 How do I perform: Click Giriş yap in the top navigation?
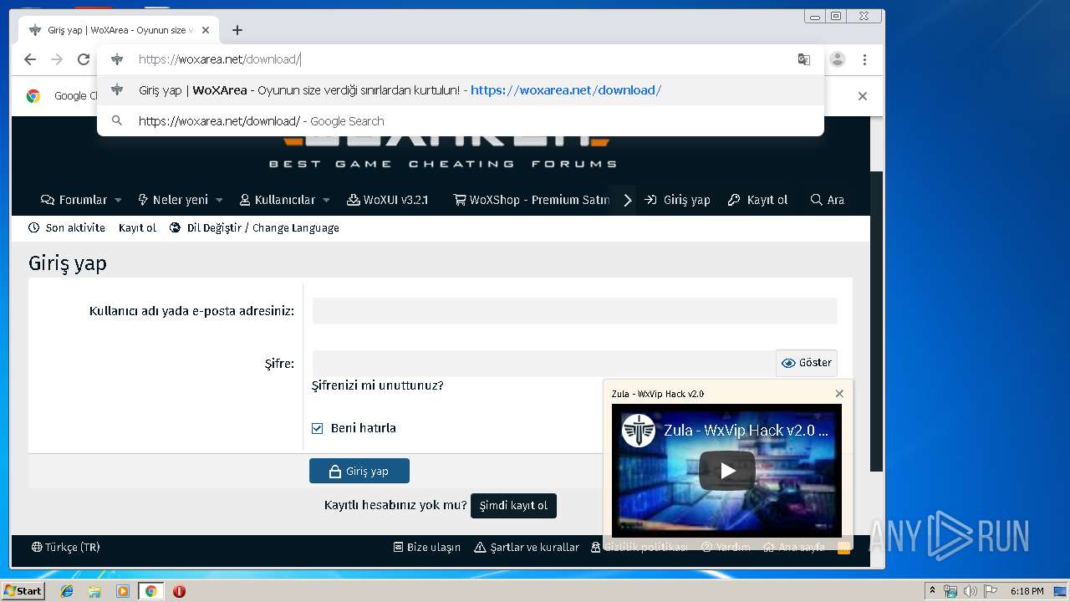(678, 200)
